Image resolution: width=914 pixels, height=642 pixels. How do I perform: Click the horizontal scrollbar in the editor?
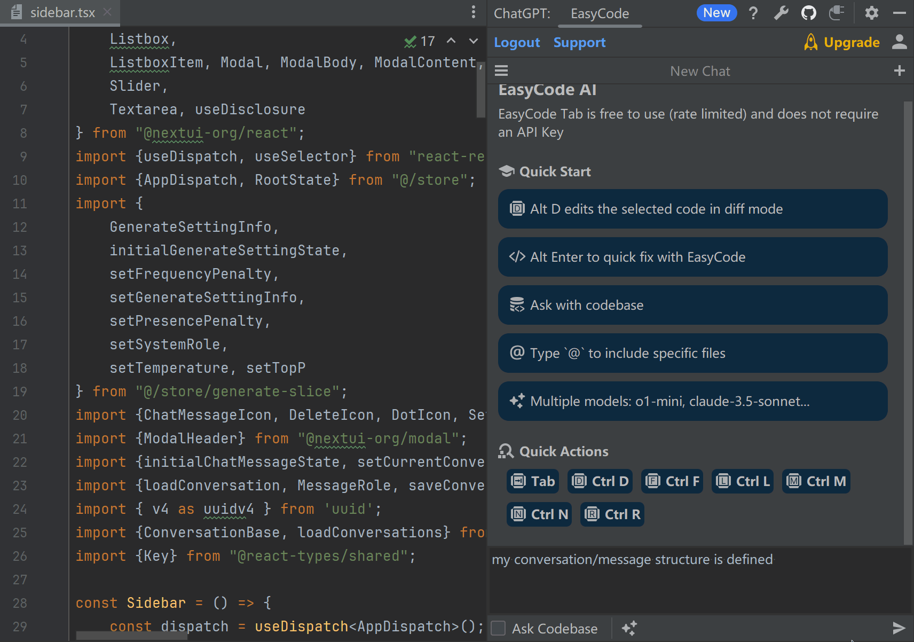[x=132, y=636]
